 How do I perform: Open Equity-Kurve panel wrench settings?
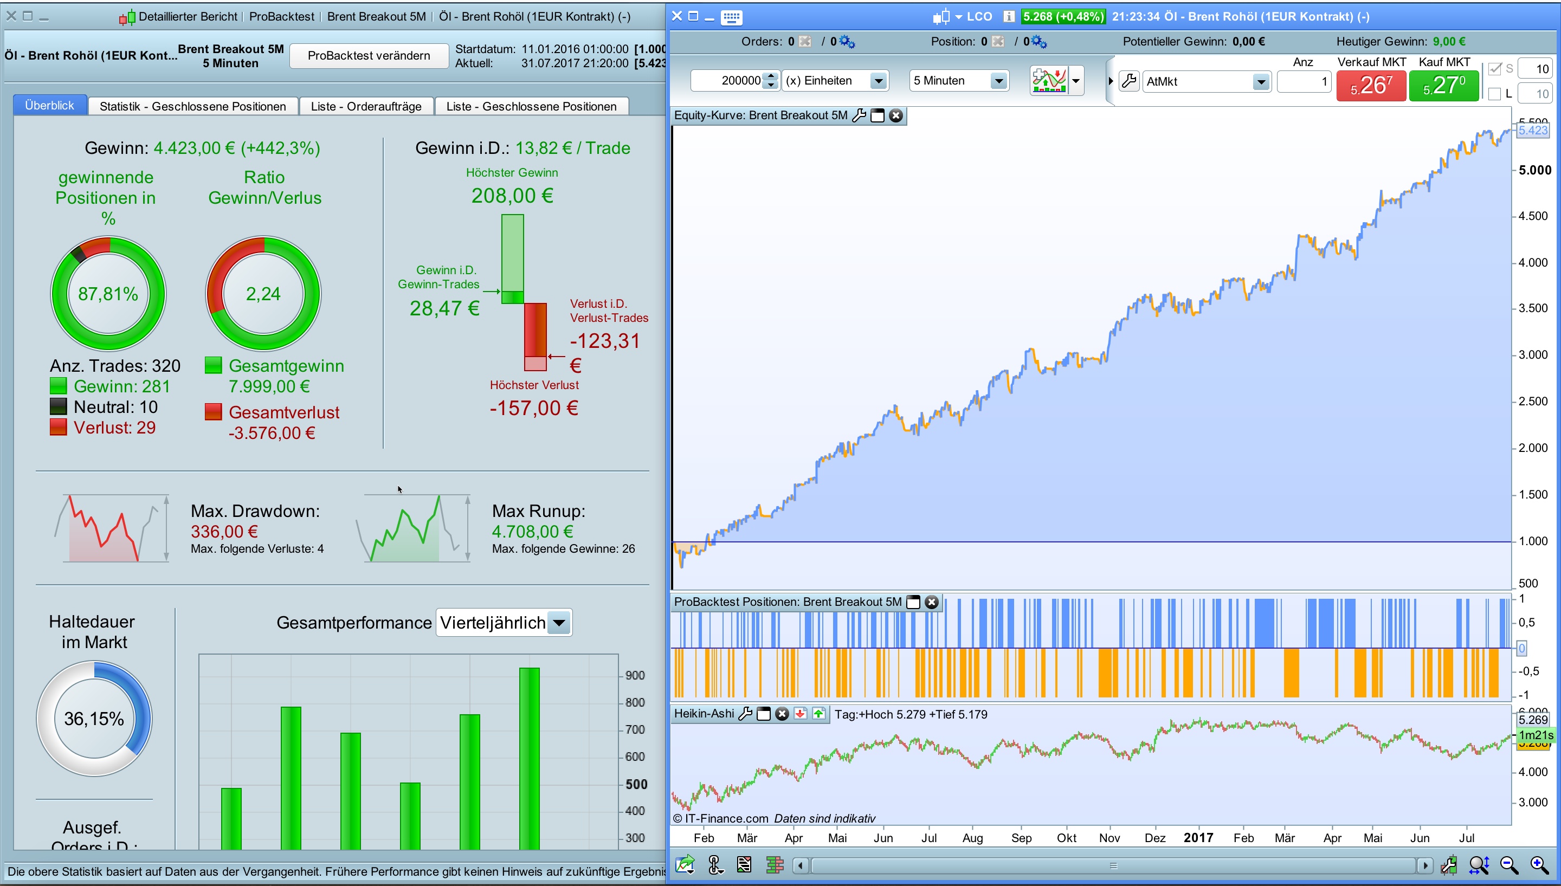coord(859,115)
